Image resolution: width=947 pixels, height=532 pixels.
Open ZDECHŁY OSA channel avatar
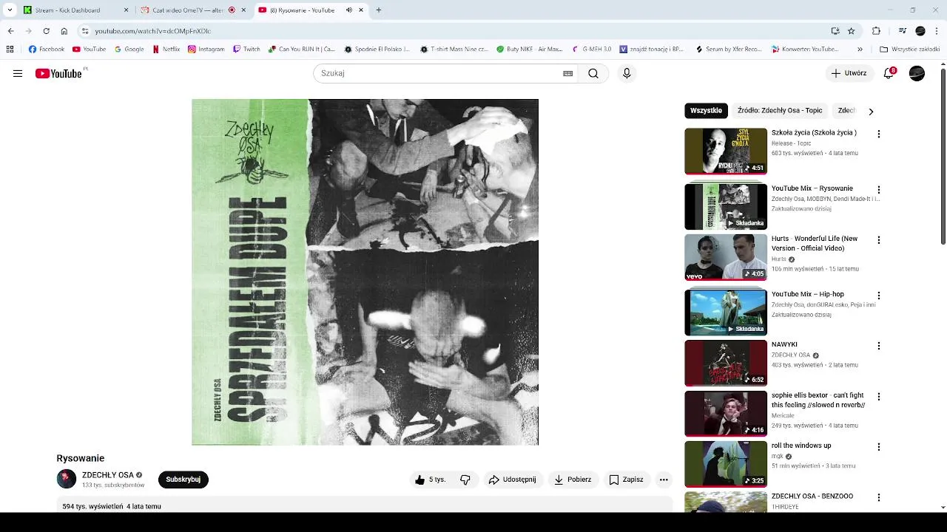[x=67, y=479]
